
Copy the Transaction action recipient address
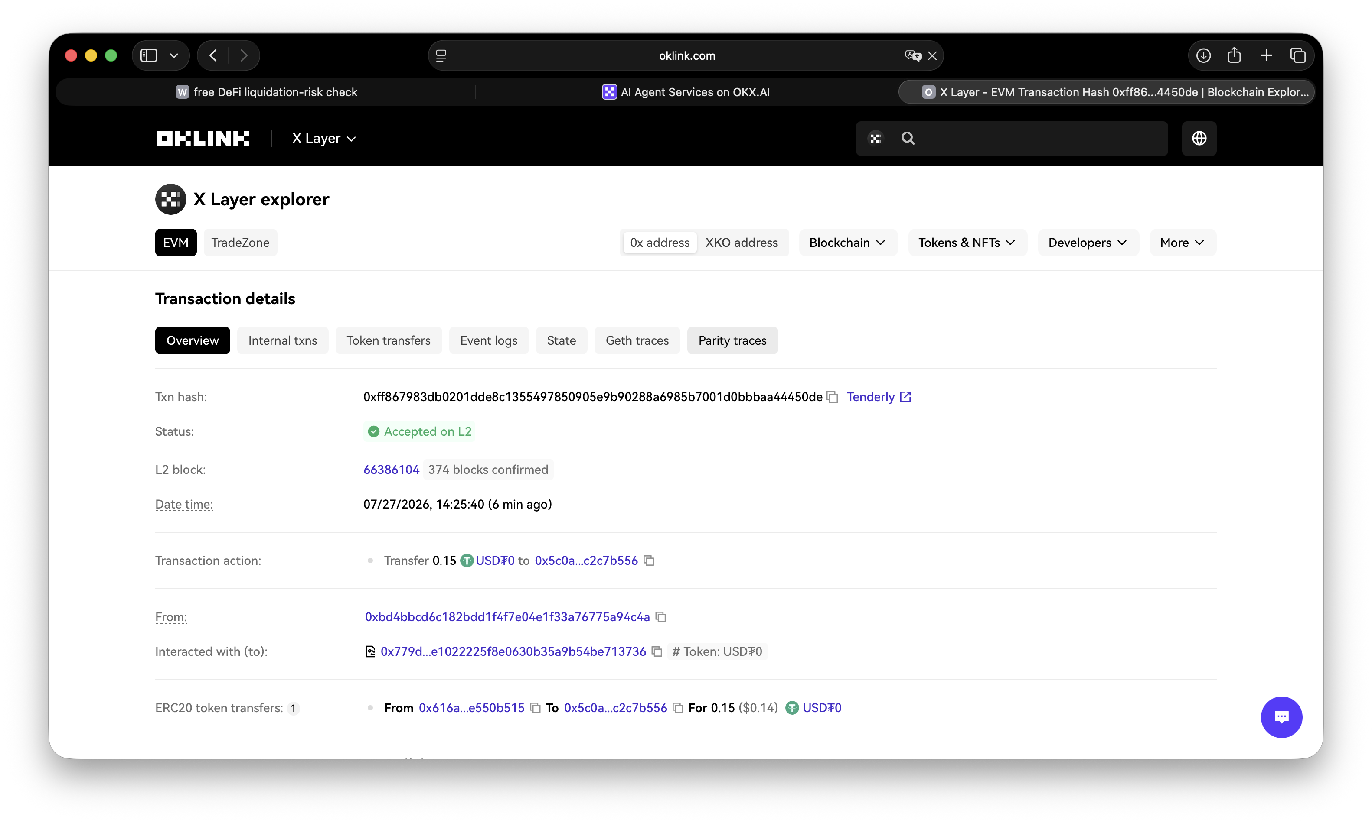pyautogui.click(x=649, y=561)
